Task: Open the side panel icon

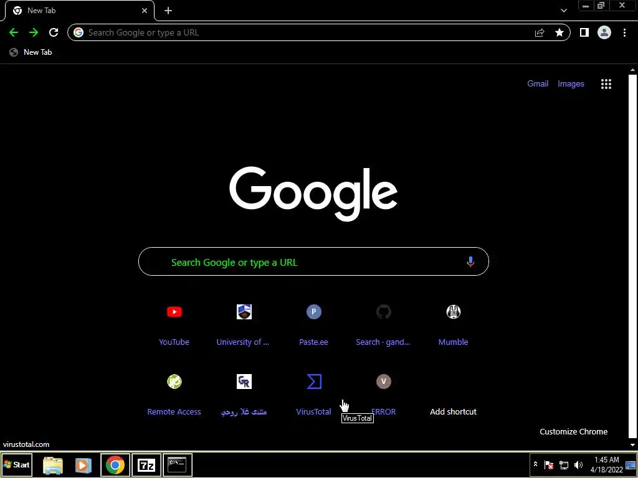Action: [x=584, y=32]
